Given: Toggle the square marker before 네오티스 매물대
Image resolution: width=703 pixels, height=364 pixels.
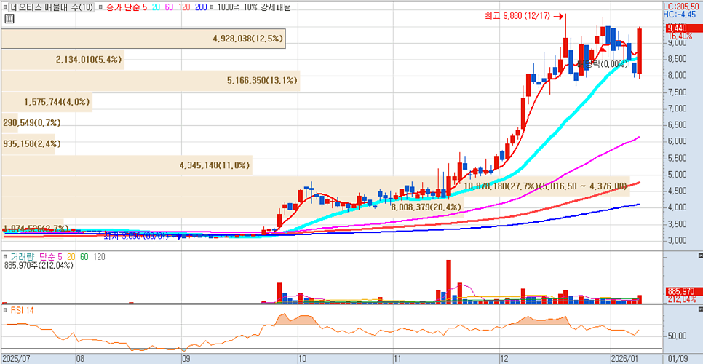Looking at the screenshot, I should 5,7.
